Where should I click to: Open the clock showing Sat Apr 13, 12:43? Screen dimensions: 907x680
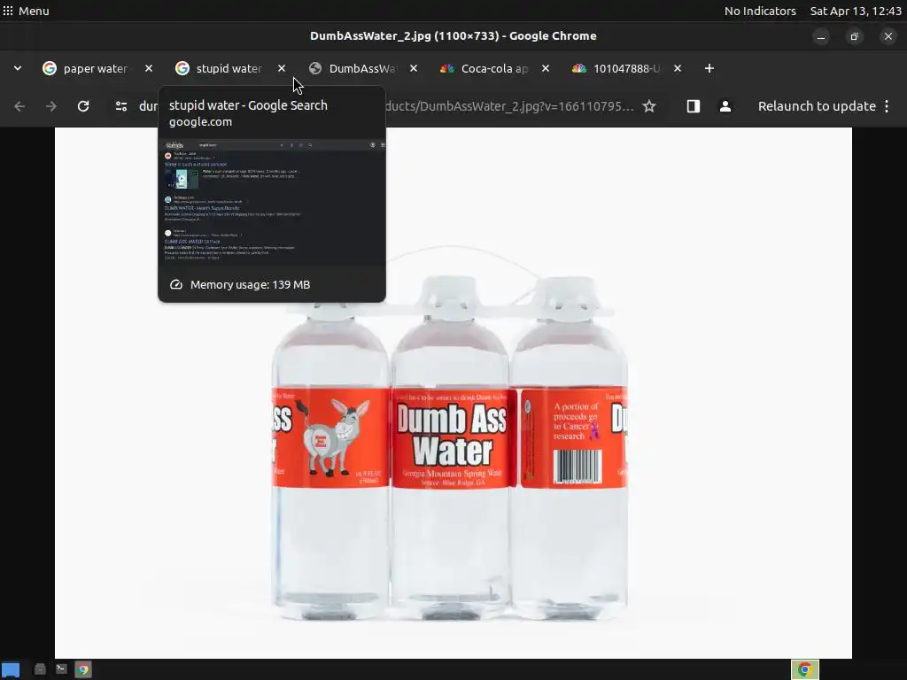(x=856, y=11)
